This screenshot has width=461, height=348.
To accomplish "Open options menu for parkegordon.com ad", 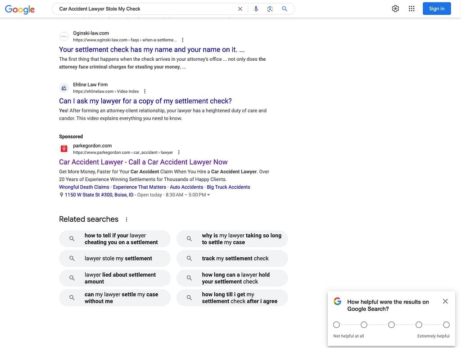I will (179, 152).
